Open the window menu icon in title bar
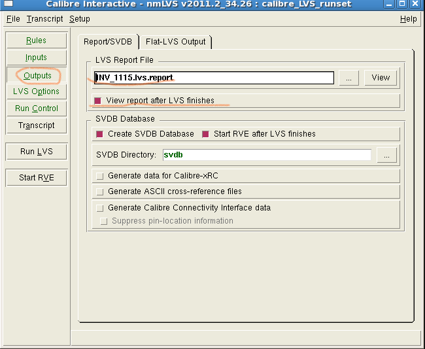The image size is (425, 349). [x=8, y=3]
